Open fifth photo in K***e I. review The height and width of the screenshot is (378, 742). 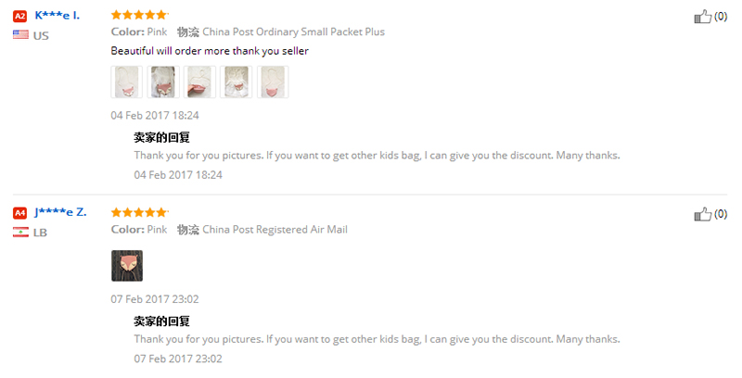click(x=273, y=82)
